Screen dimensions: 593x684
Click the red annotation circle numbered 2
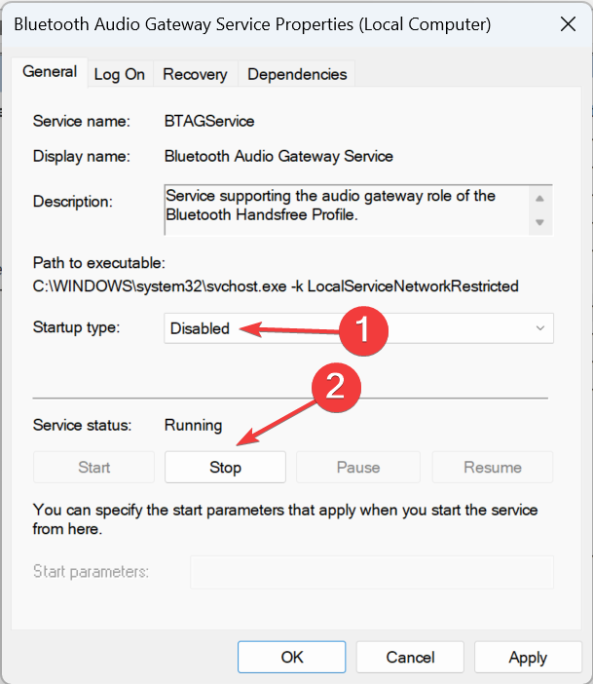coord(336,388)
